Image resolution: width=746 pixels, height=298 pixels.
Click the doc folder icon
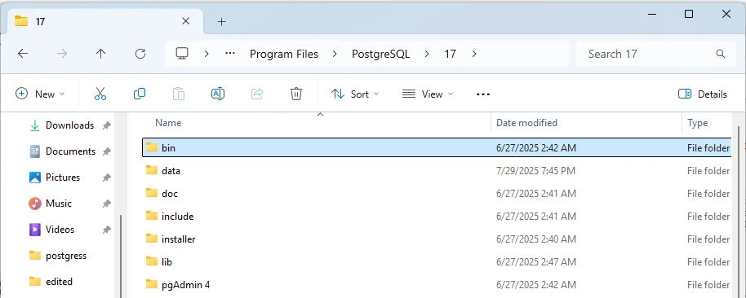click(x=152, y=193)
